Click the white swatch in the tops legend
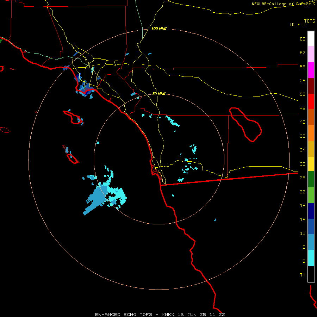This screenshot has height=317, width=317. (x=311, y=39)
